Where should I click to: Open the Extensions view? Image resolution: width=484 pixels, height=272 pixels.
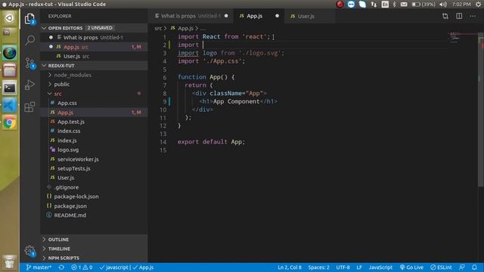click(29, 107)
